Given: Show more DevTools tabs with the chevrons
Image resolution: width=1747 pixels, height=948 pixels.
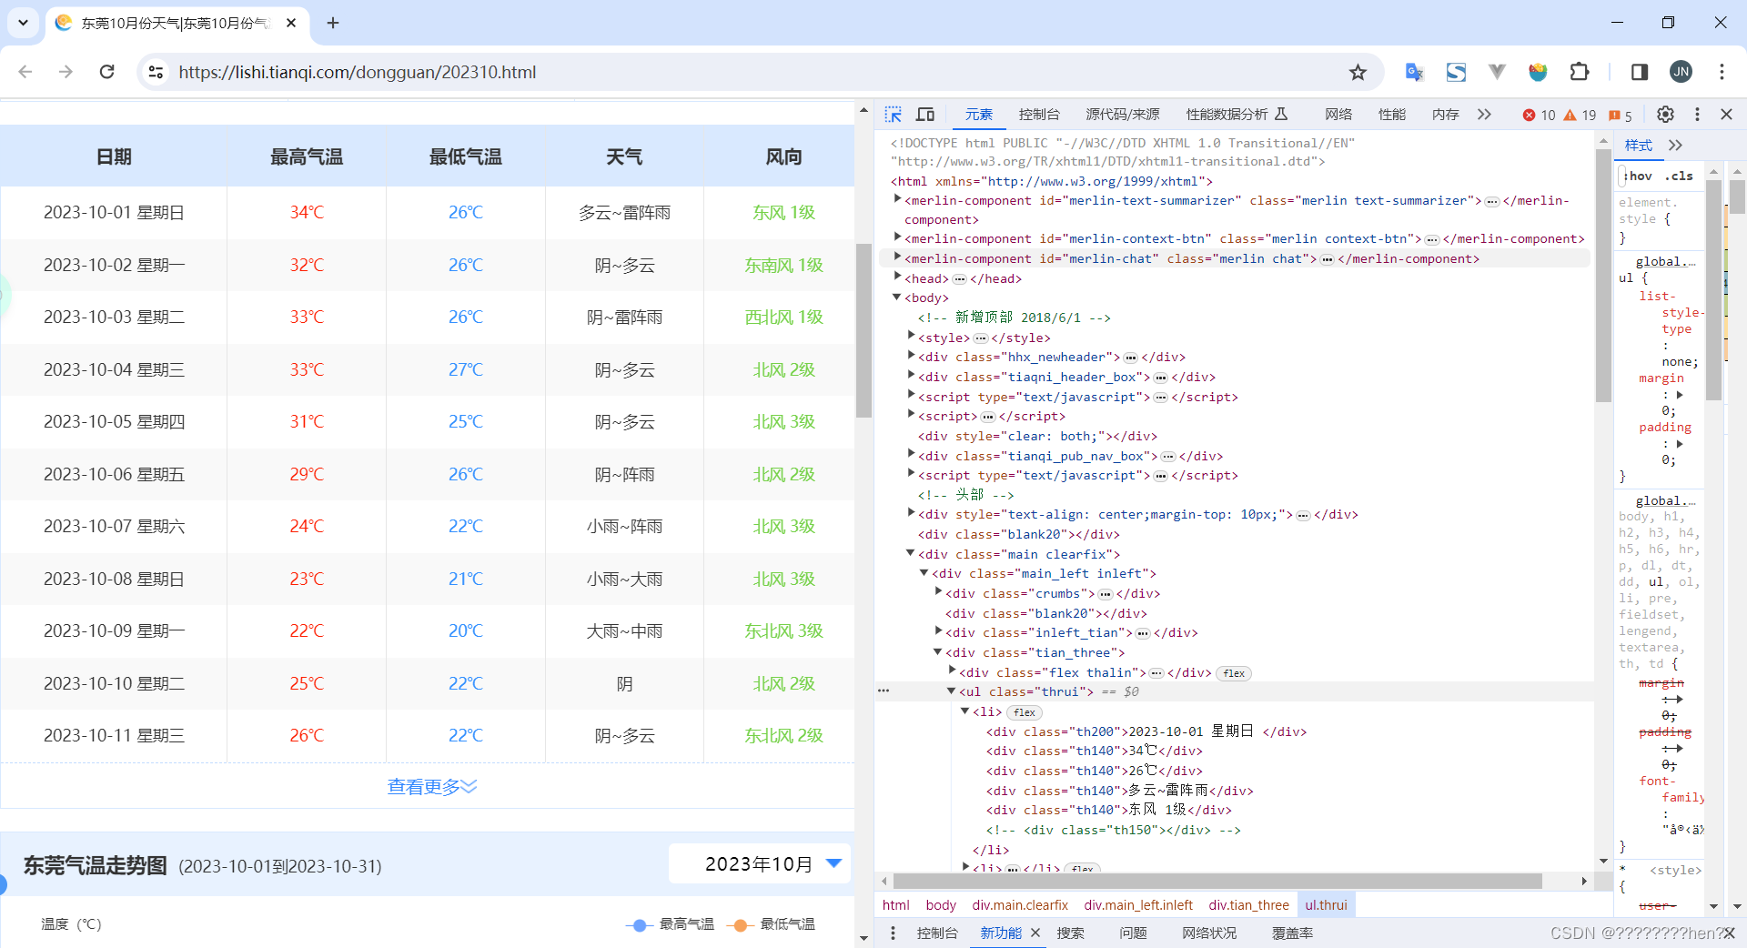Looking at the screenshot, I should 1484,115.
